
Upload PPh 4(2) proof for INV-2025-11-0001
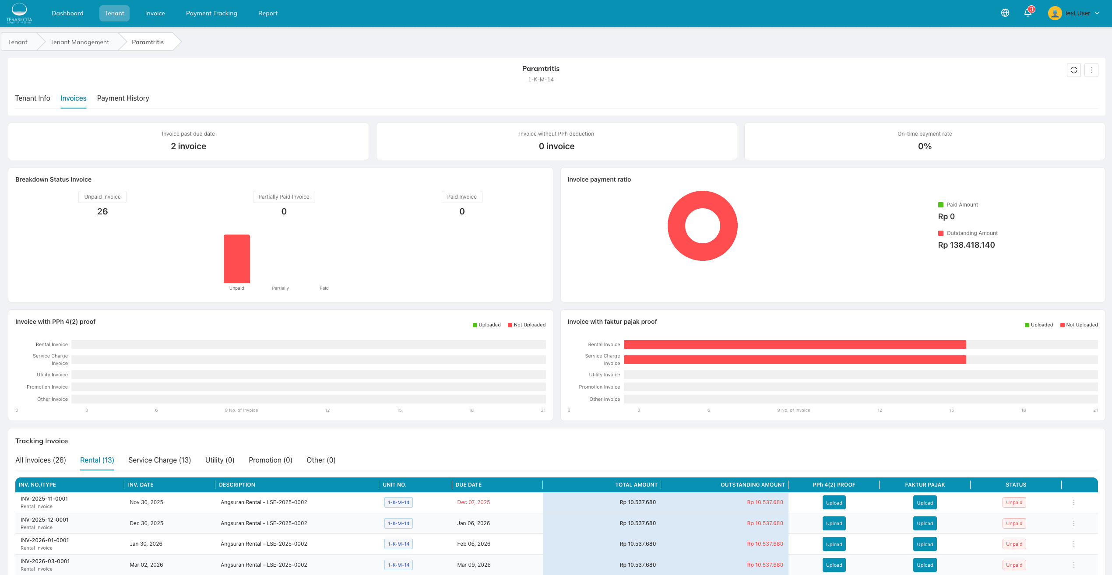(834, 502)
